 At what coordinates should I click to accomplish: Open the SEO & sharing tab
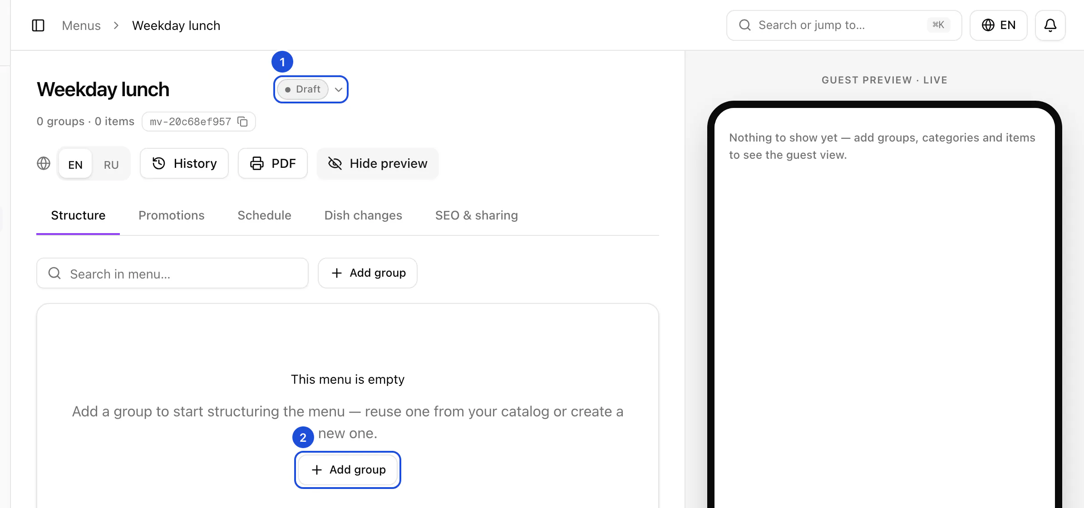pyautogui.click(x=477, y=215)
